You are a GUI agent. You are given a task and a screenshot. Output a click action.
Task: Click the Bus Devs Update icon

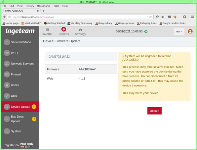7,119
